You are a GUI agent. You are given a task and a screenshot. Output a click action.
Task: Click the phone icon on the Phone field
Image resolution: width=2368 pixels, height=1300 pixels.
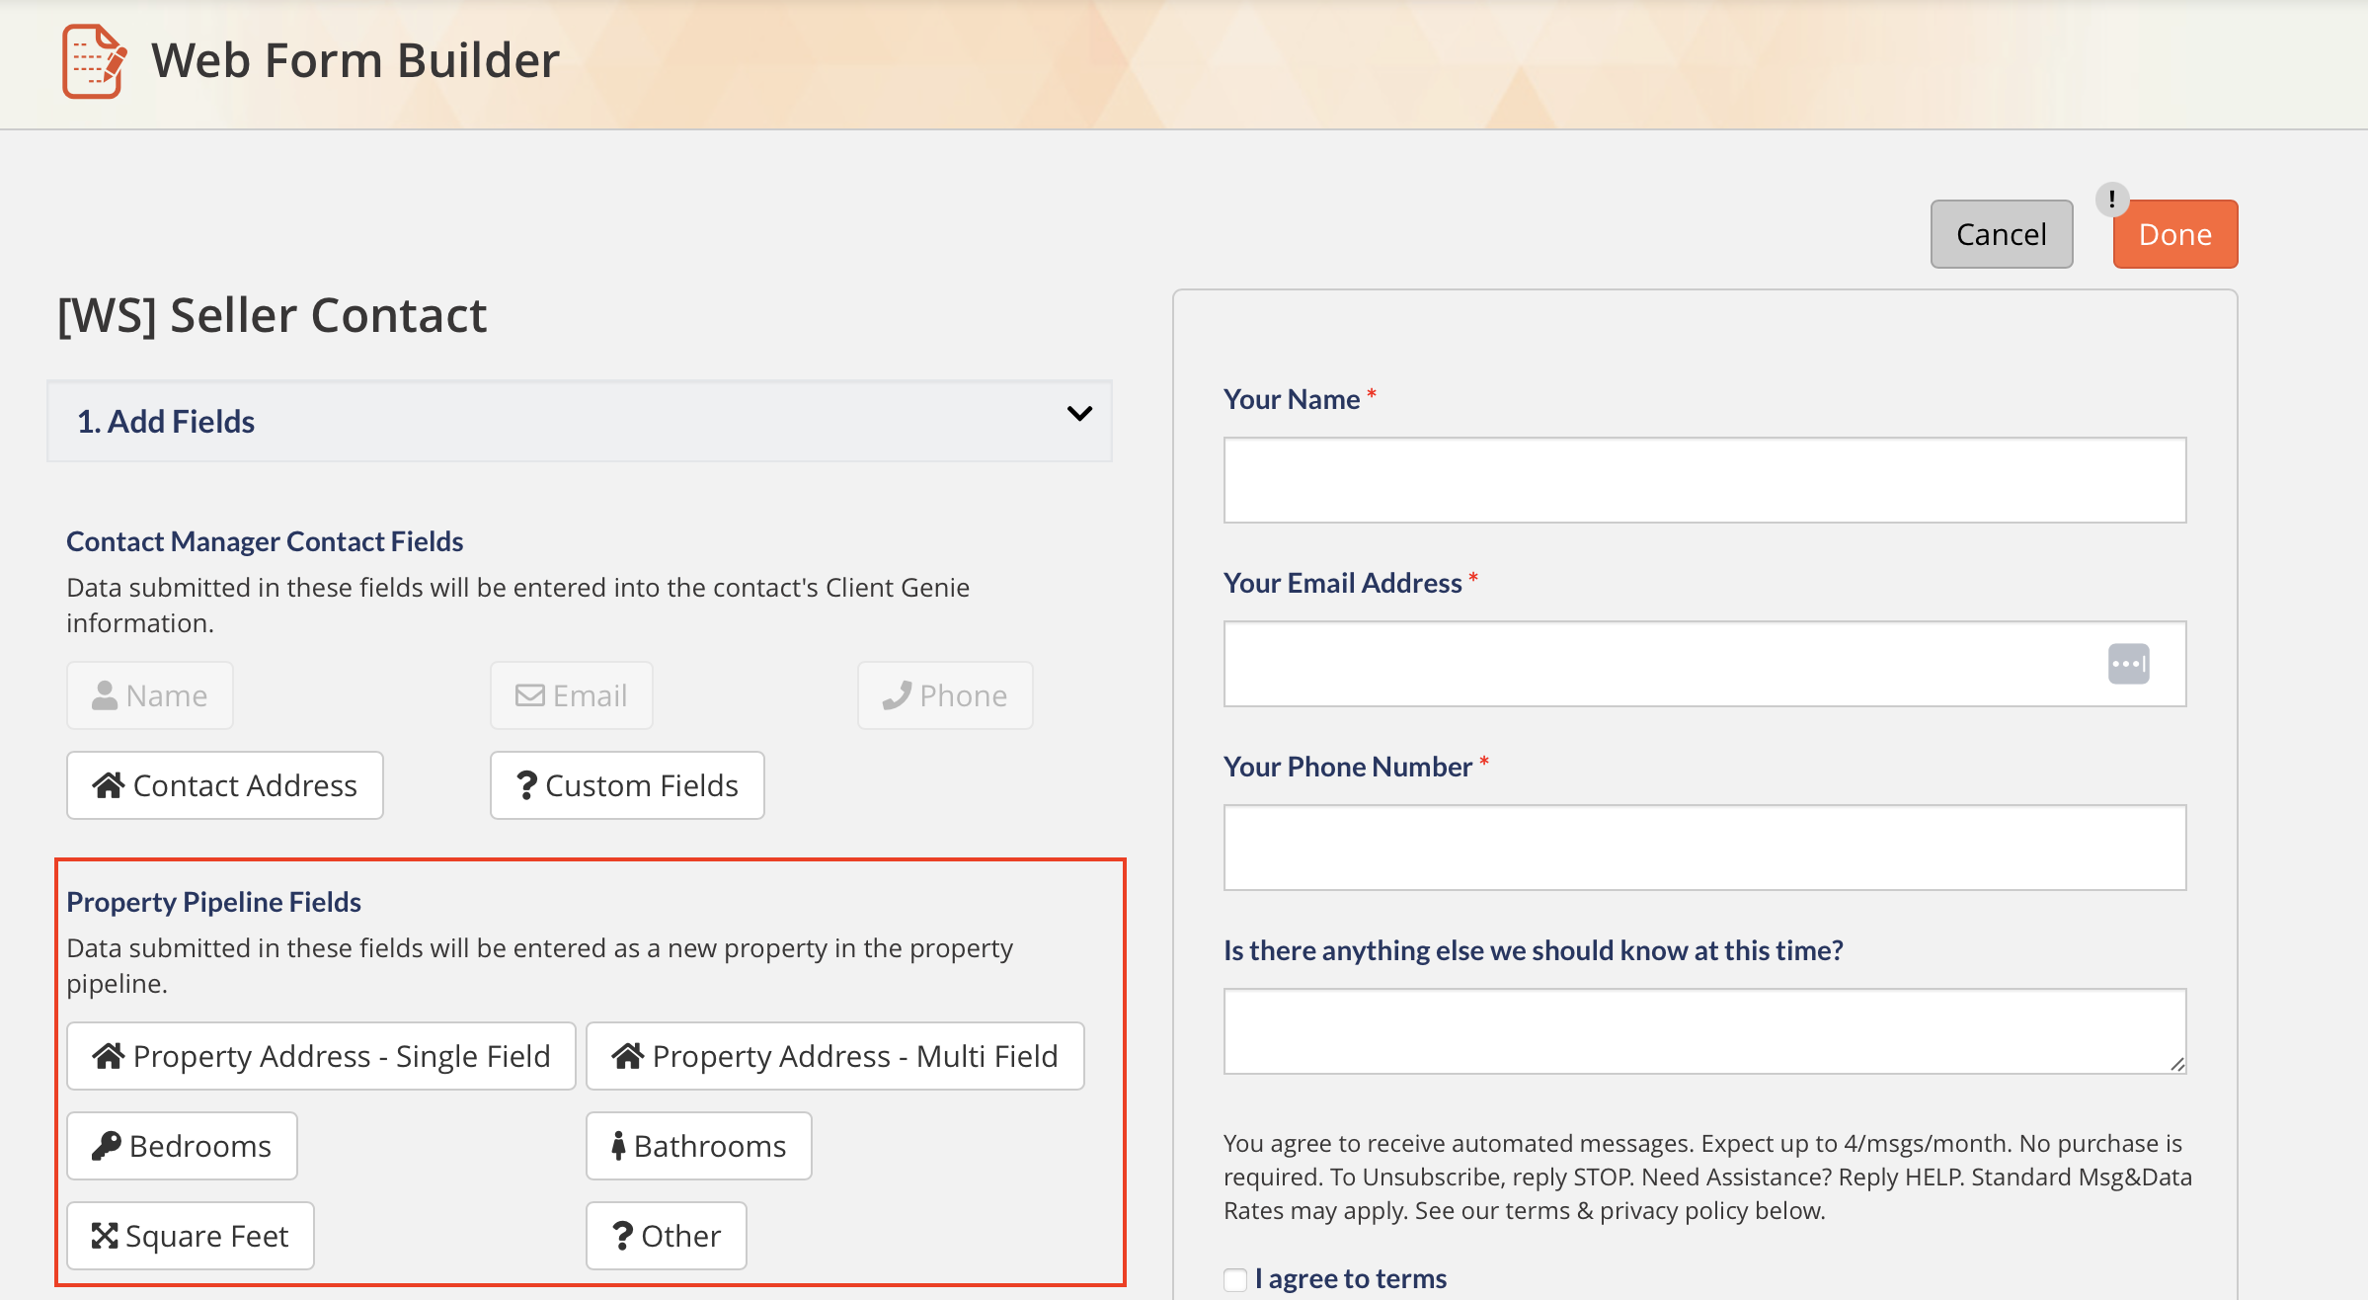pos(898,694)
